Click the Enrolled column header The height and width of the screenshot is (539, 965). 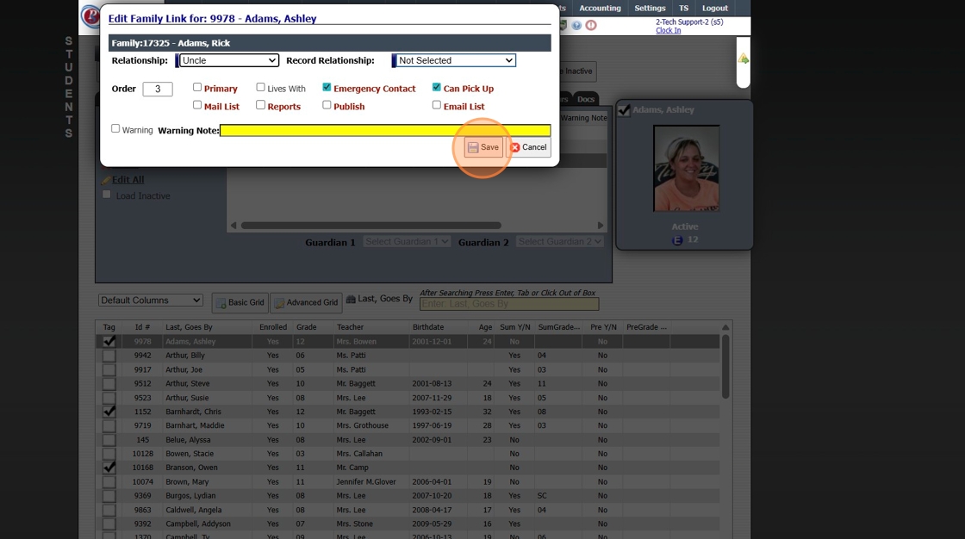[x=272, y=327]
